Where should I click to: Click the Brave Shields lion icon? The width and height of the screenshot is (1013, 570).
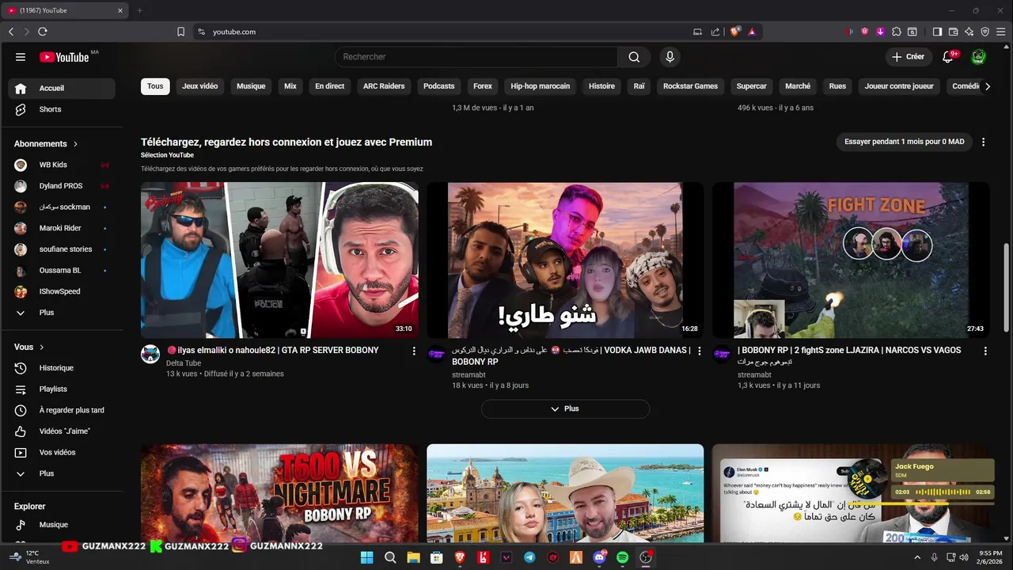(x=735, y=32)
